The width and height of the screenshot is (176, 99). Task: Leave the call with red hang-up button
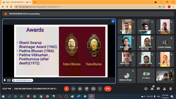(x=108, y=89)
